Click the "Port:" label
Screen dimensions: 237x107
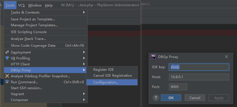pyautogui.click(x=156, y=87)
